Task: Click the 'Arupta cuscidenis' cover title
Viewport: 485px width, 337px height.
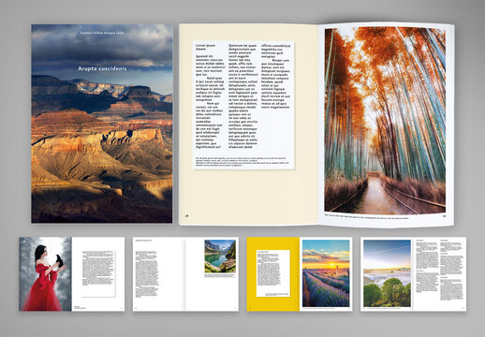Action: (102, 68)
